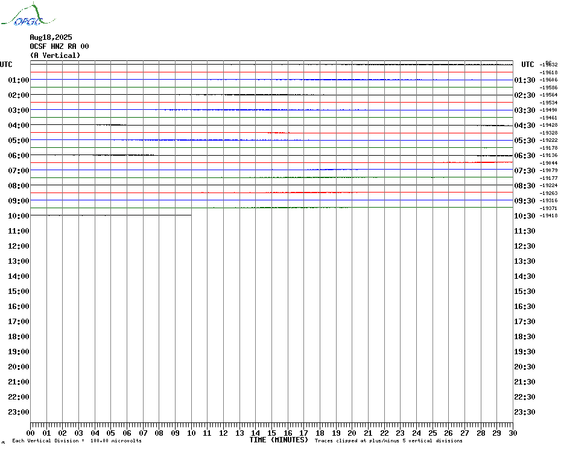This screenshot has height=449, width=561.
Task: Click the 19:30 half-hour label
Action: (525, 352)
